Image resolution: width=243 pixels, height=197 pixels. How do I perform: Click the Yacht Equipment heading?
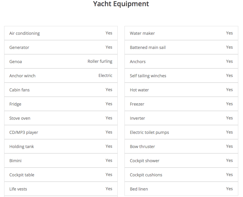click(121, 4)
